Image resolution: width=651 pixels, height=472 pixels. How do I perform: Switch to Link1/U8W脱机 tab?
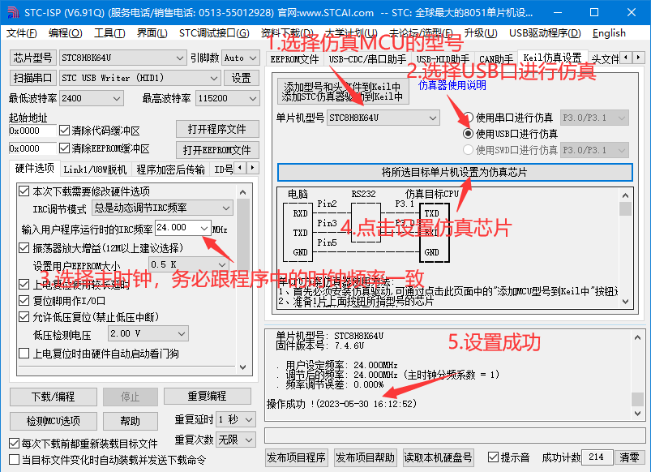click(x=95, y=169)
